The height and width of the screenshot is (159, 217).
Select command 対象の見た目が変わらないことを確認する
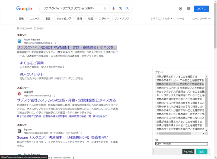click(180, 99)
